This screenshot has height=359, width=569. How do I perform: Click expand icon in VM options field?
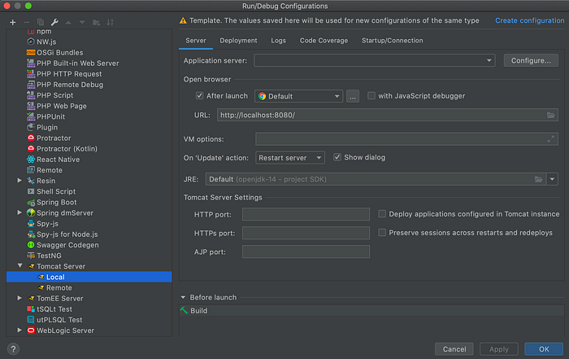pyautogui.click(x=550, y=139)
